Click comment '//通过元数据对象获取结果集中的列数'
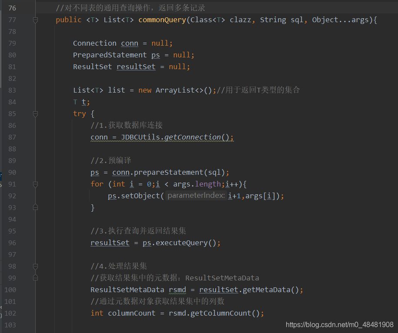This screenshot has width=398, height=333. pos(157,301)
